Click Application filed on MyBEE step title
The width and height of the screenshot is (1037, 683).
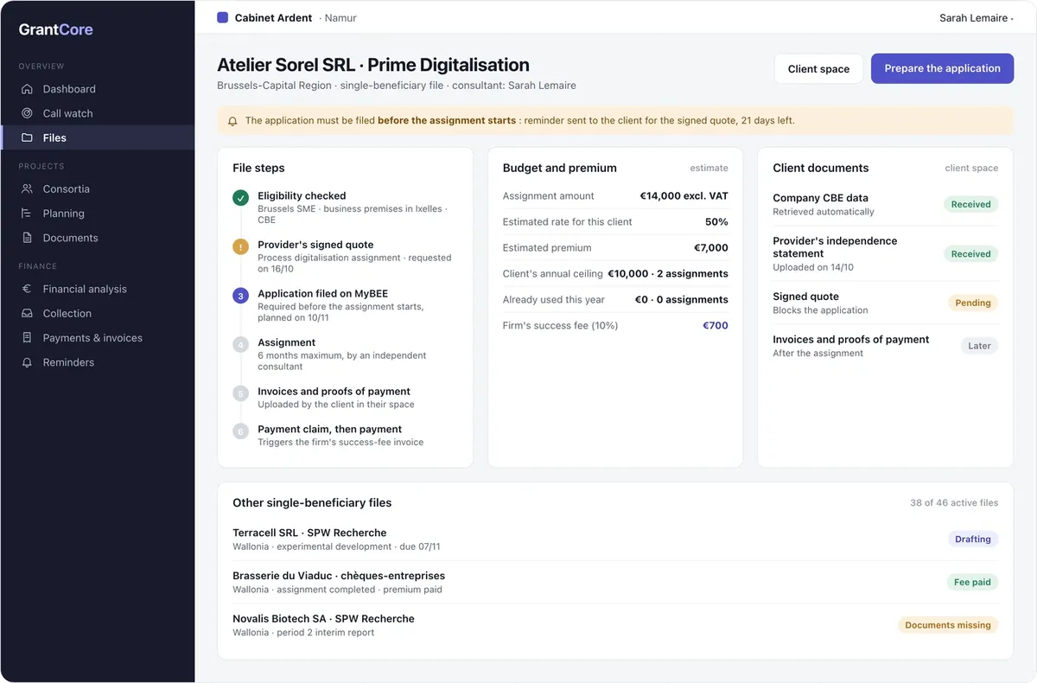(x=322, y=294)
